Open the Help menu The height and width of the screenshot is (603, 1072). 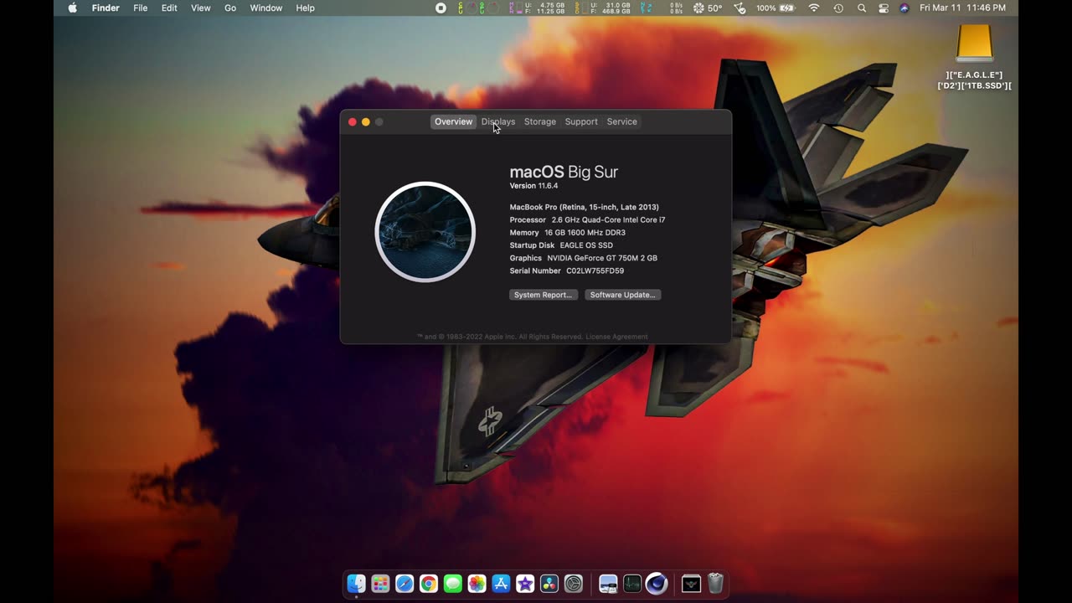click(x=306, y=8)
